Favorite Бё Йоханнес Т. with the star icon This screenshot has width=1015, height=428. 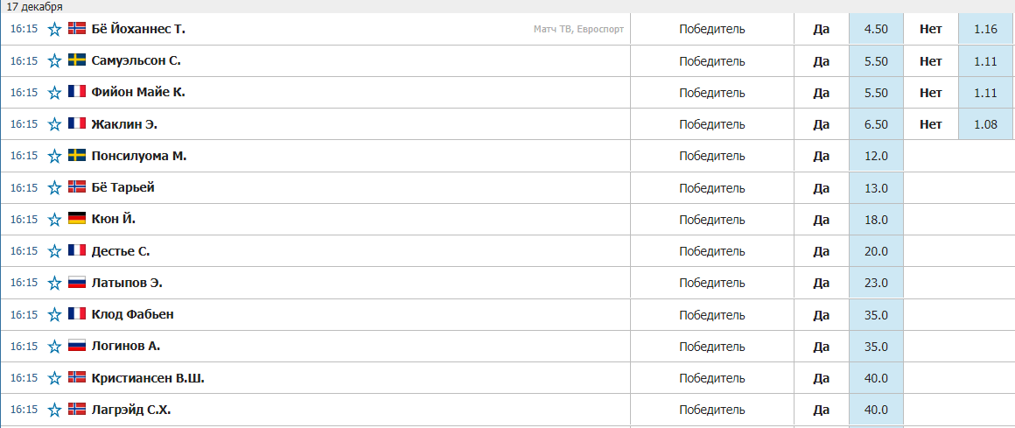click(x=55, y=29)
